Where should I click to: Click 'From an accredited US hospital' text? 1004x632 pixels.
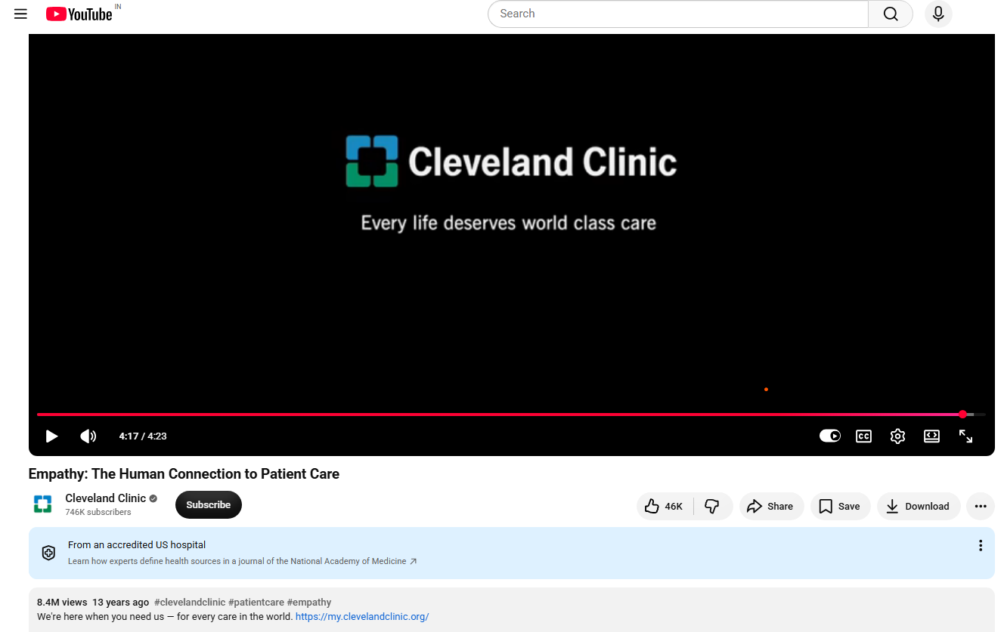click(x=137, y=544)
